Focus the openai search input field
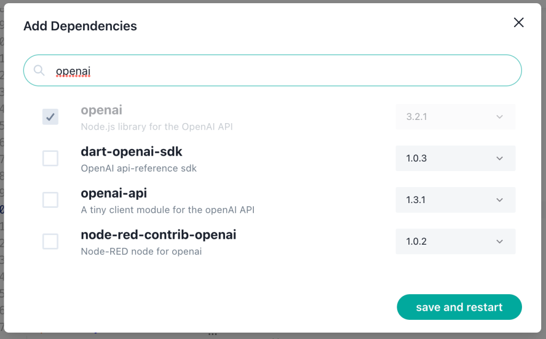The image size is (546, 339). (x=272, y=70)
